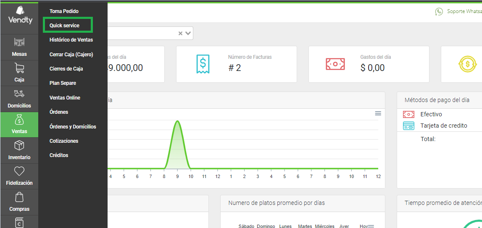The image size is (482, 228).
Task: Open the Compras bag section
Action: pos(19,202)
